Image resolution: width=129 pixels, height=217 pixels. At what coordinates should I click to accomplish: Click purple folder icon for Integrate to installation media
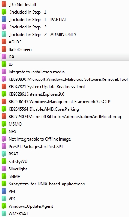click(x=4, y=72)
